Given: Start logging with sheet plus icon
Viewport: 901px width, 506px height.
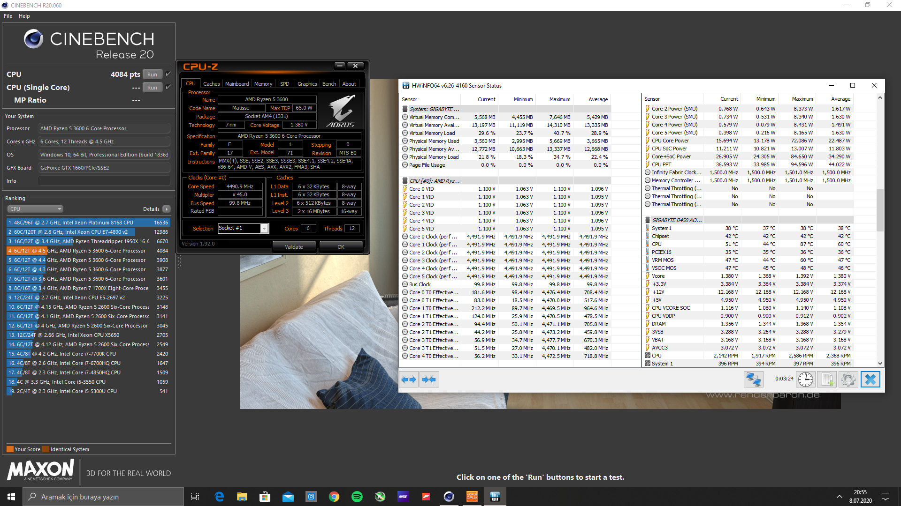Looking at the screenshot, I should pyautogui.click(x=827, y=379).
